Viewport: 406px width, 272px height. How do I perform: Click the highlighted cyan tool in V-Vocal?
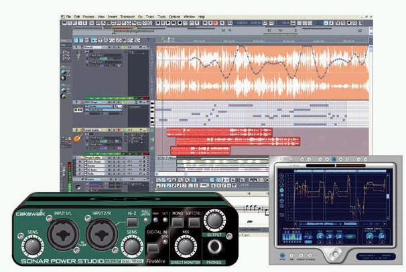click(x=281, y=190)
